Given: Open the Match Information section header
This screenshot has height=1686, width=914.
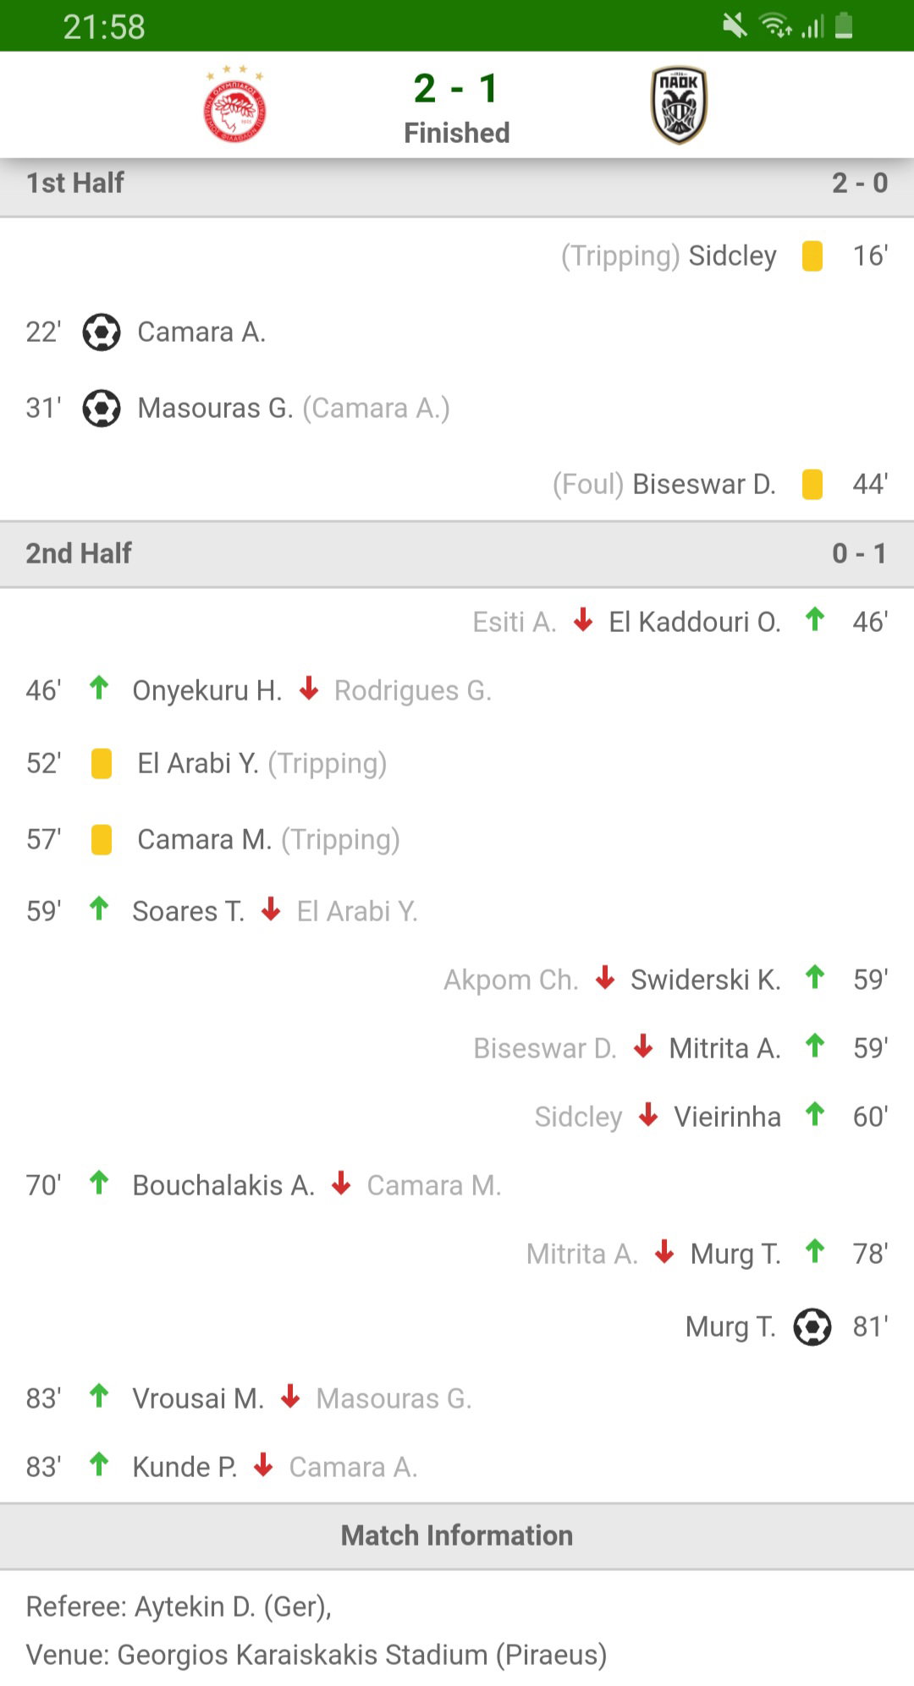Looking at the screenshot, I should [457, 1535].
